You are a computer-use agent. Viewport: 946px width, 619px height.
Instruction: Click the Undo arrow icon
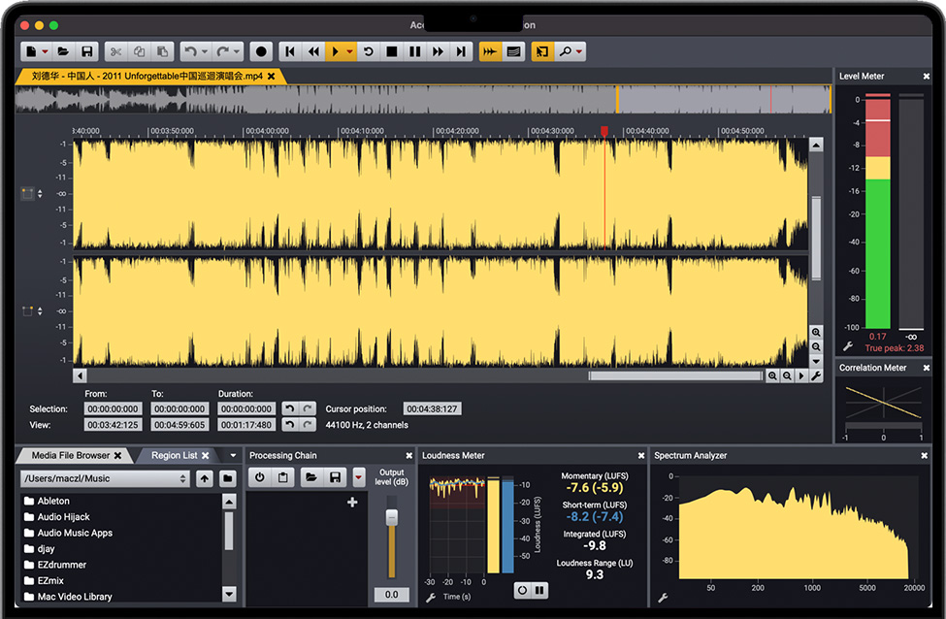coord(190,51)
